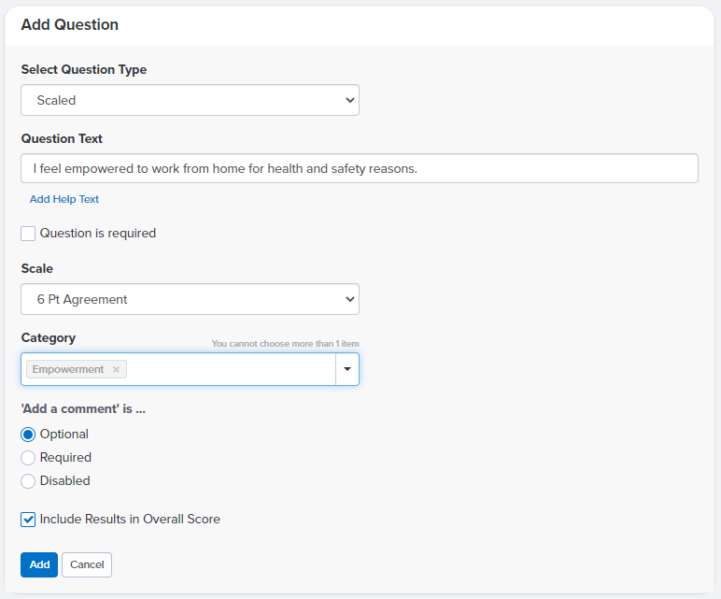Focus the Question Text input field

[360, 168]
